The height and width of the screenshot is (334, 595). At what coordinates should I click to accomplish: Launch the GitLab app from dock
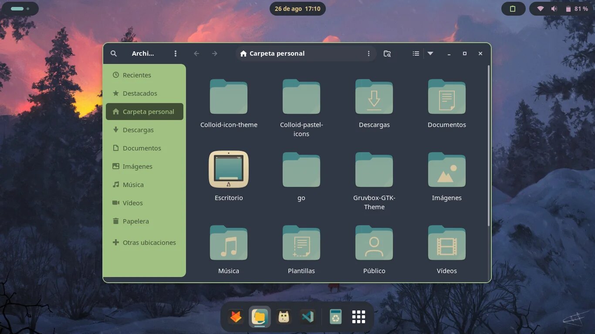(x=236, y=317)
